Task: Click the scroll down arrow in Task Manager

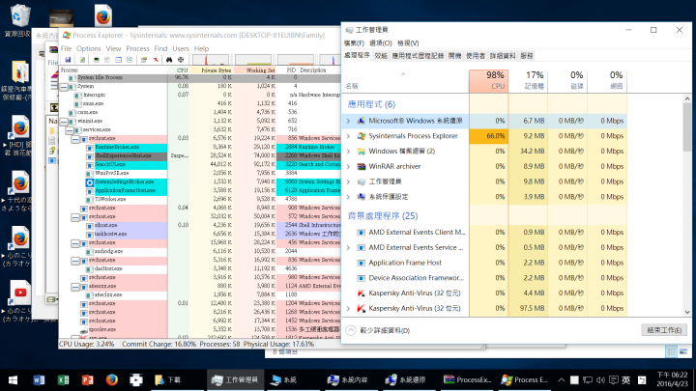Action: (687, 312)
